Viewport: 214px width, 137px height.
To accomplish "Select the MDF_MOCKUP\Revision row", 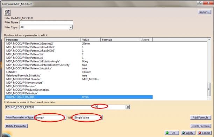I will point(79,86).
